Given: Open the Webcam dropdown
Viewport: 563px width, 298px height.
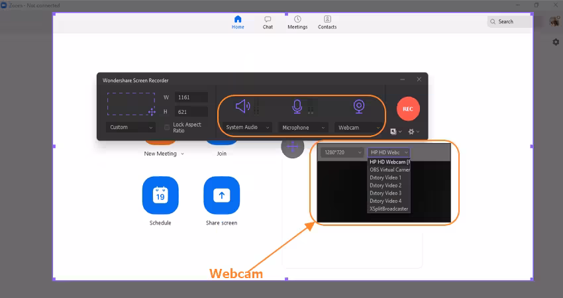Looking at the screenshot, I should tap(358, 127).
